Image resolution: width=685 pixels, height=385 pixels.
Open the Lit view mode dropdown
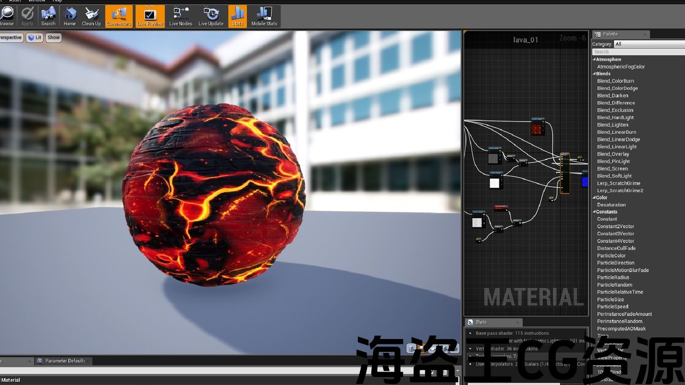coord(35,37)
